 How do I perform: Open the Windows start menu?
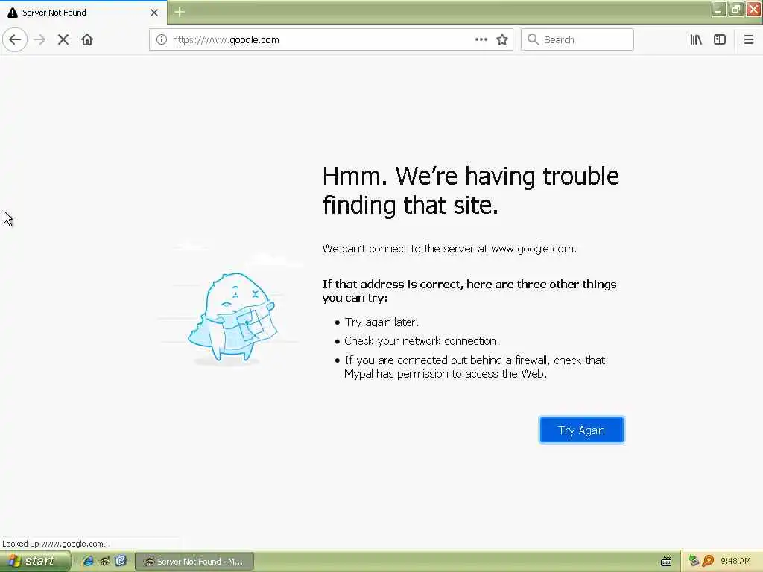(34, 562)
